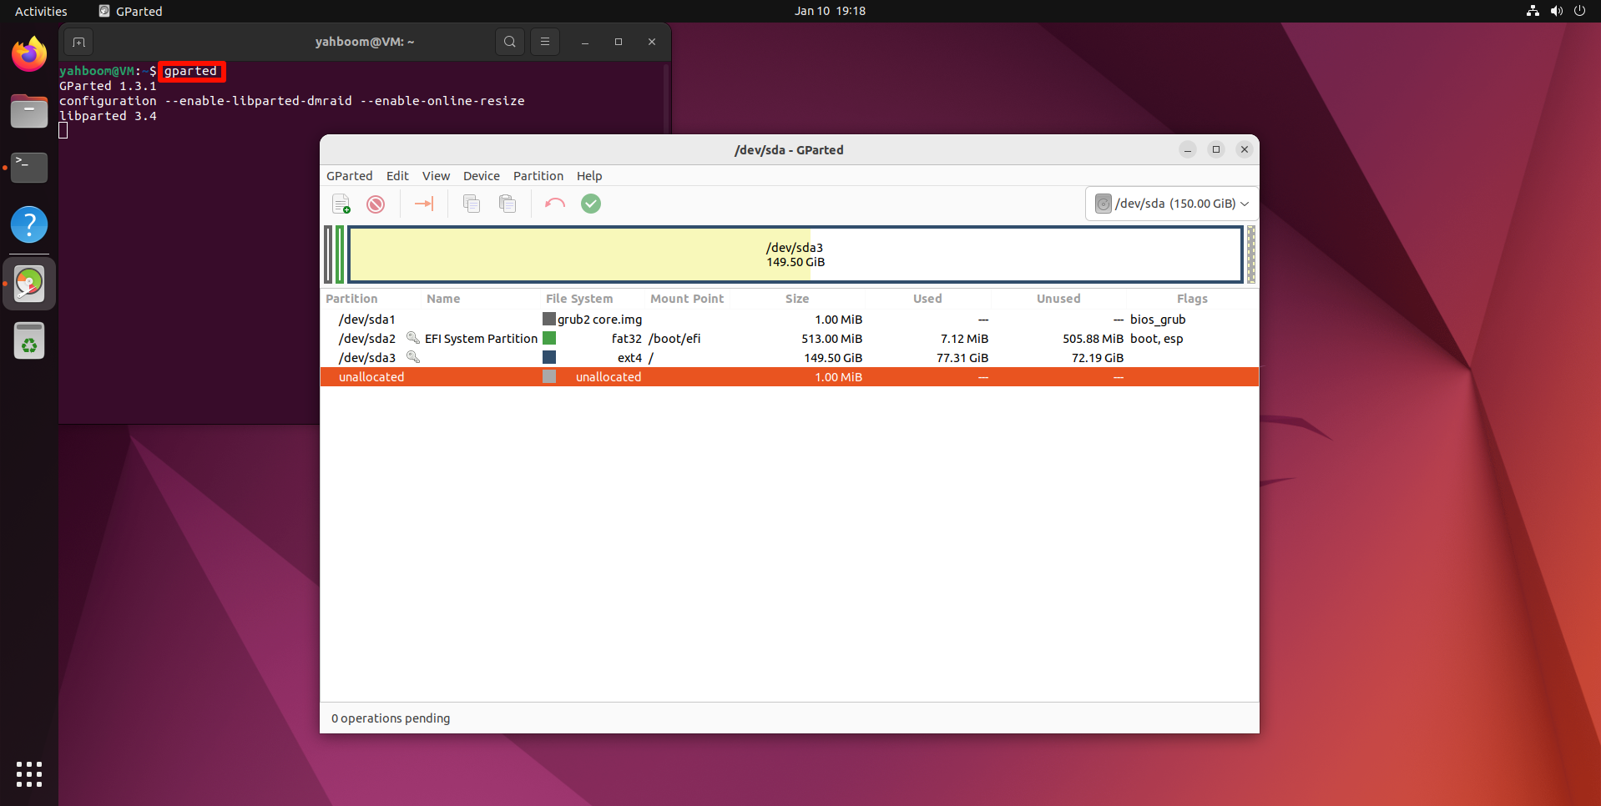
Task: Open Firefox from the dock
Action: pyautogui.click(x=29, y=54)
